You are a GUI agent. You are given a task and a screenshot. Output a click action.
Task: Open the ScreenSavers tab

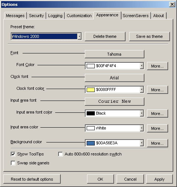[x=136, y=16]
